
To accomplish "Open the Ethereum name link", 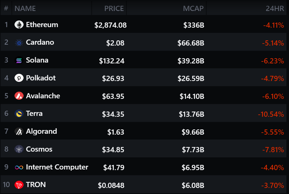I will [x=42, y=25].
